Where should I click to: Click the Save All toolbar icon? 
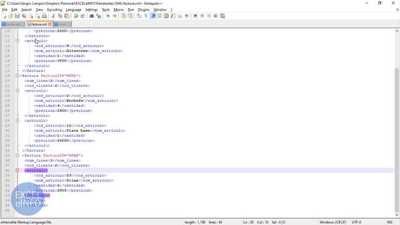click(24, 16)
